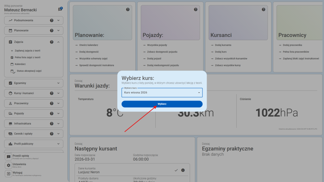The height and width of the screenshot is (182, 324).
Task: Click the Otwórz kalendarz link
Action: 89,45
